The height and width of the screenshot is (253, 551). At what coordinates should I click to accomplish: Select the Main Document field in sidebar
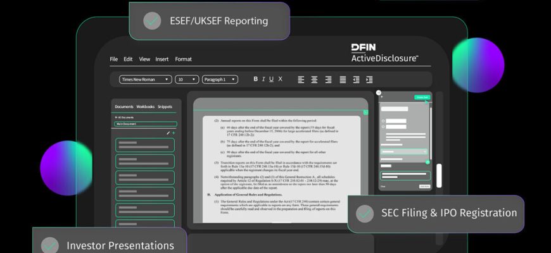pyautogui.click(x=146, y=124)
